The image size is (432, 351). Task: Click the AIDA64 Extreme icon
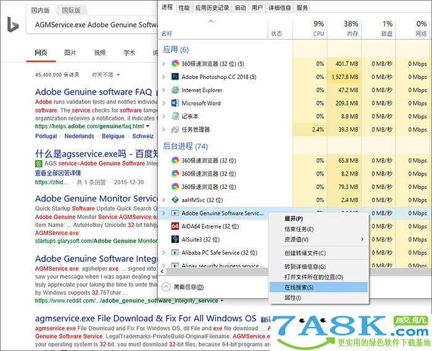point(175,226)
